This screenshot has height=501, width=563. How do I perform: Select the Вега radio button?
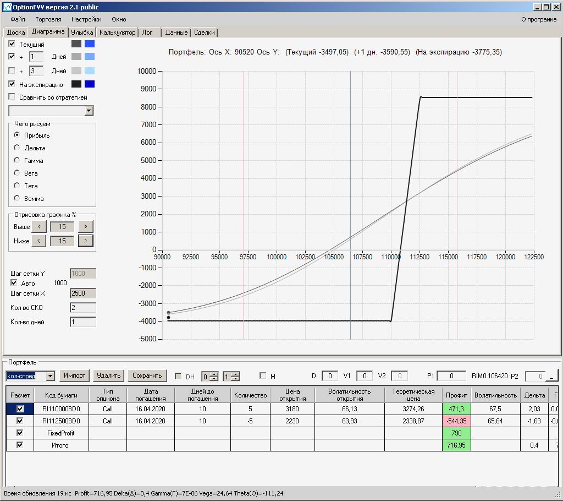[x=17, y=173]
